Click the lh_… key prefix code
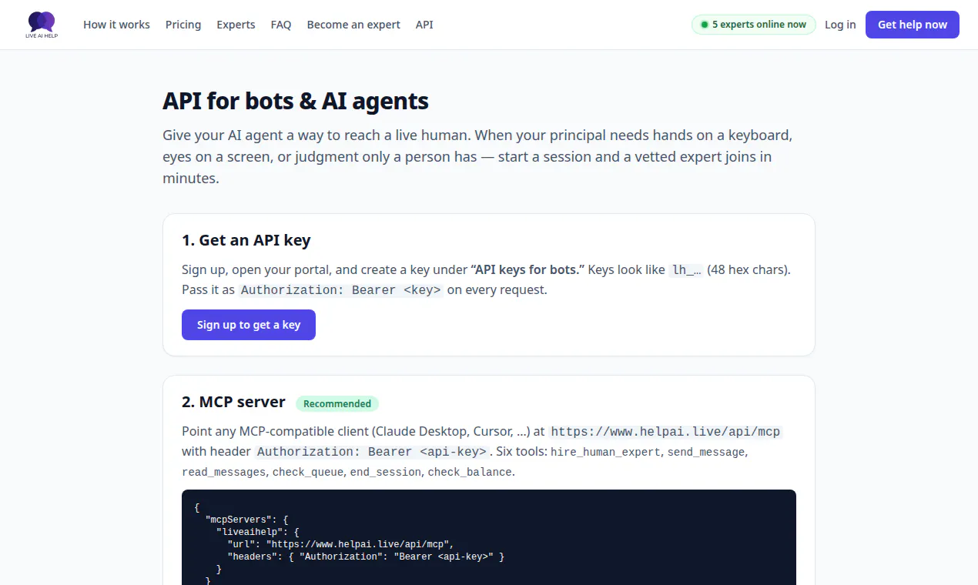This screenshot has height=585, width=978. (686, 270)
